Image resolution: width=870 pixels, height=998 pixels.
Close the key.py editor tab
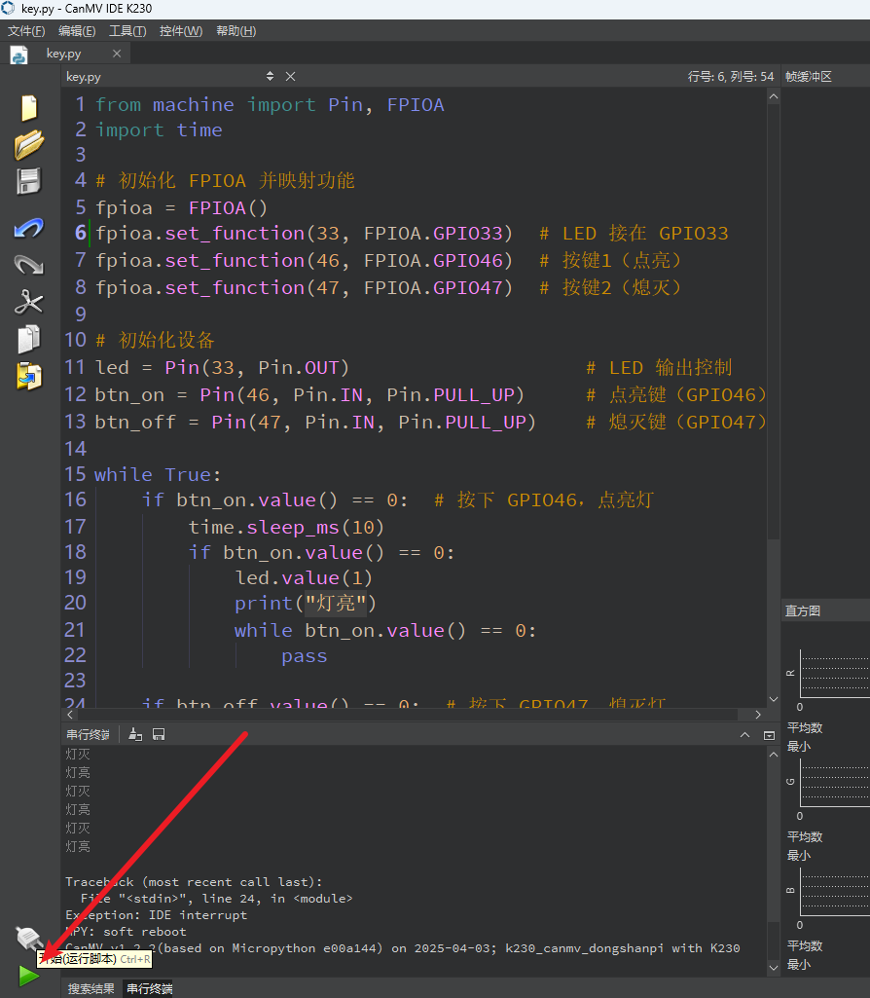click(117, 54)
